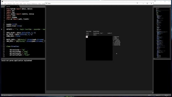172x97 pixels.
Task: Click line number 13 in the gutter
Action: 4,29
